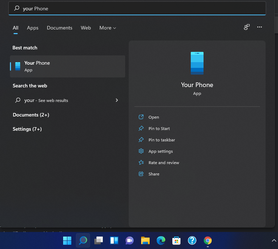Select Rate and review
The image size is (278, 249).
point(164,163)
